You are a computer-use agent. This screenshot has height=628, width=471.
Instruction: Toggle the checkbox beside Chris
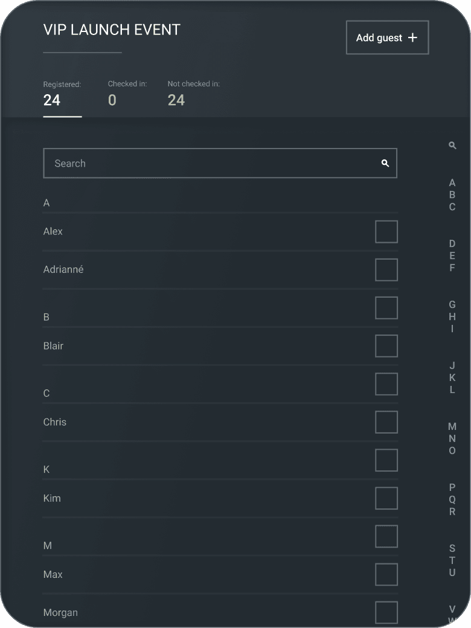click(386, 421)
